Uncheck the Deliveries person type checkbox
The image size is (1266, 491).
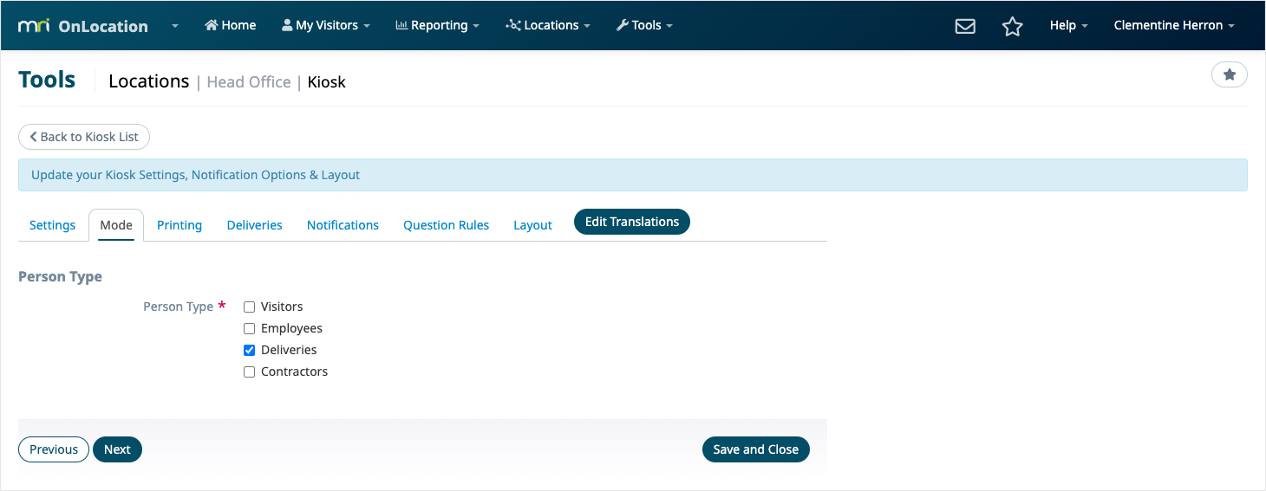click(249, 351)
